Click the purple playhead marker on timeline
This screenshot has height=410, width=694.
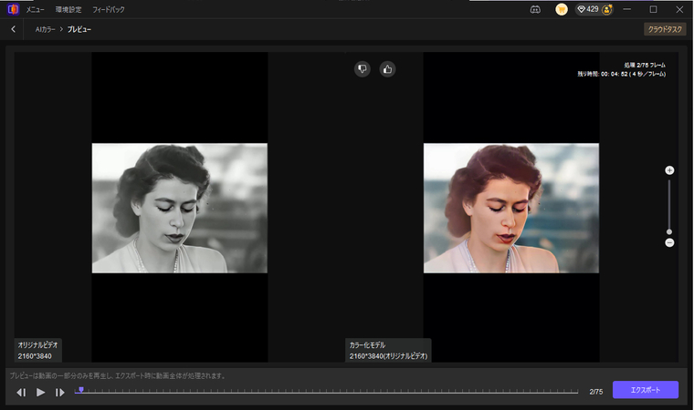click(x=80, y=389)
